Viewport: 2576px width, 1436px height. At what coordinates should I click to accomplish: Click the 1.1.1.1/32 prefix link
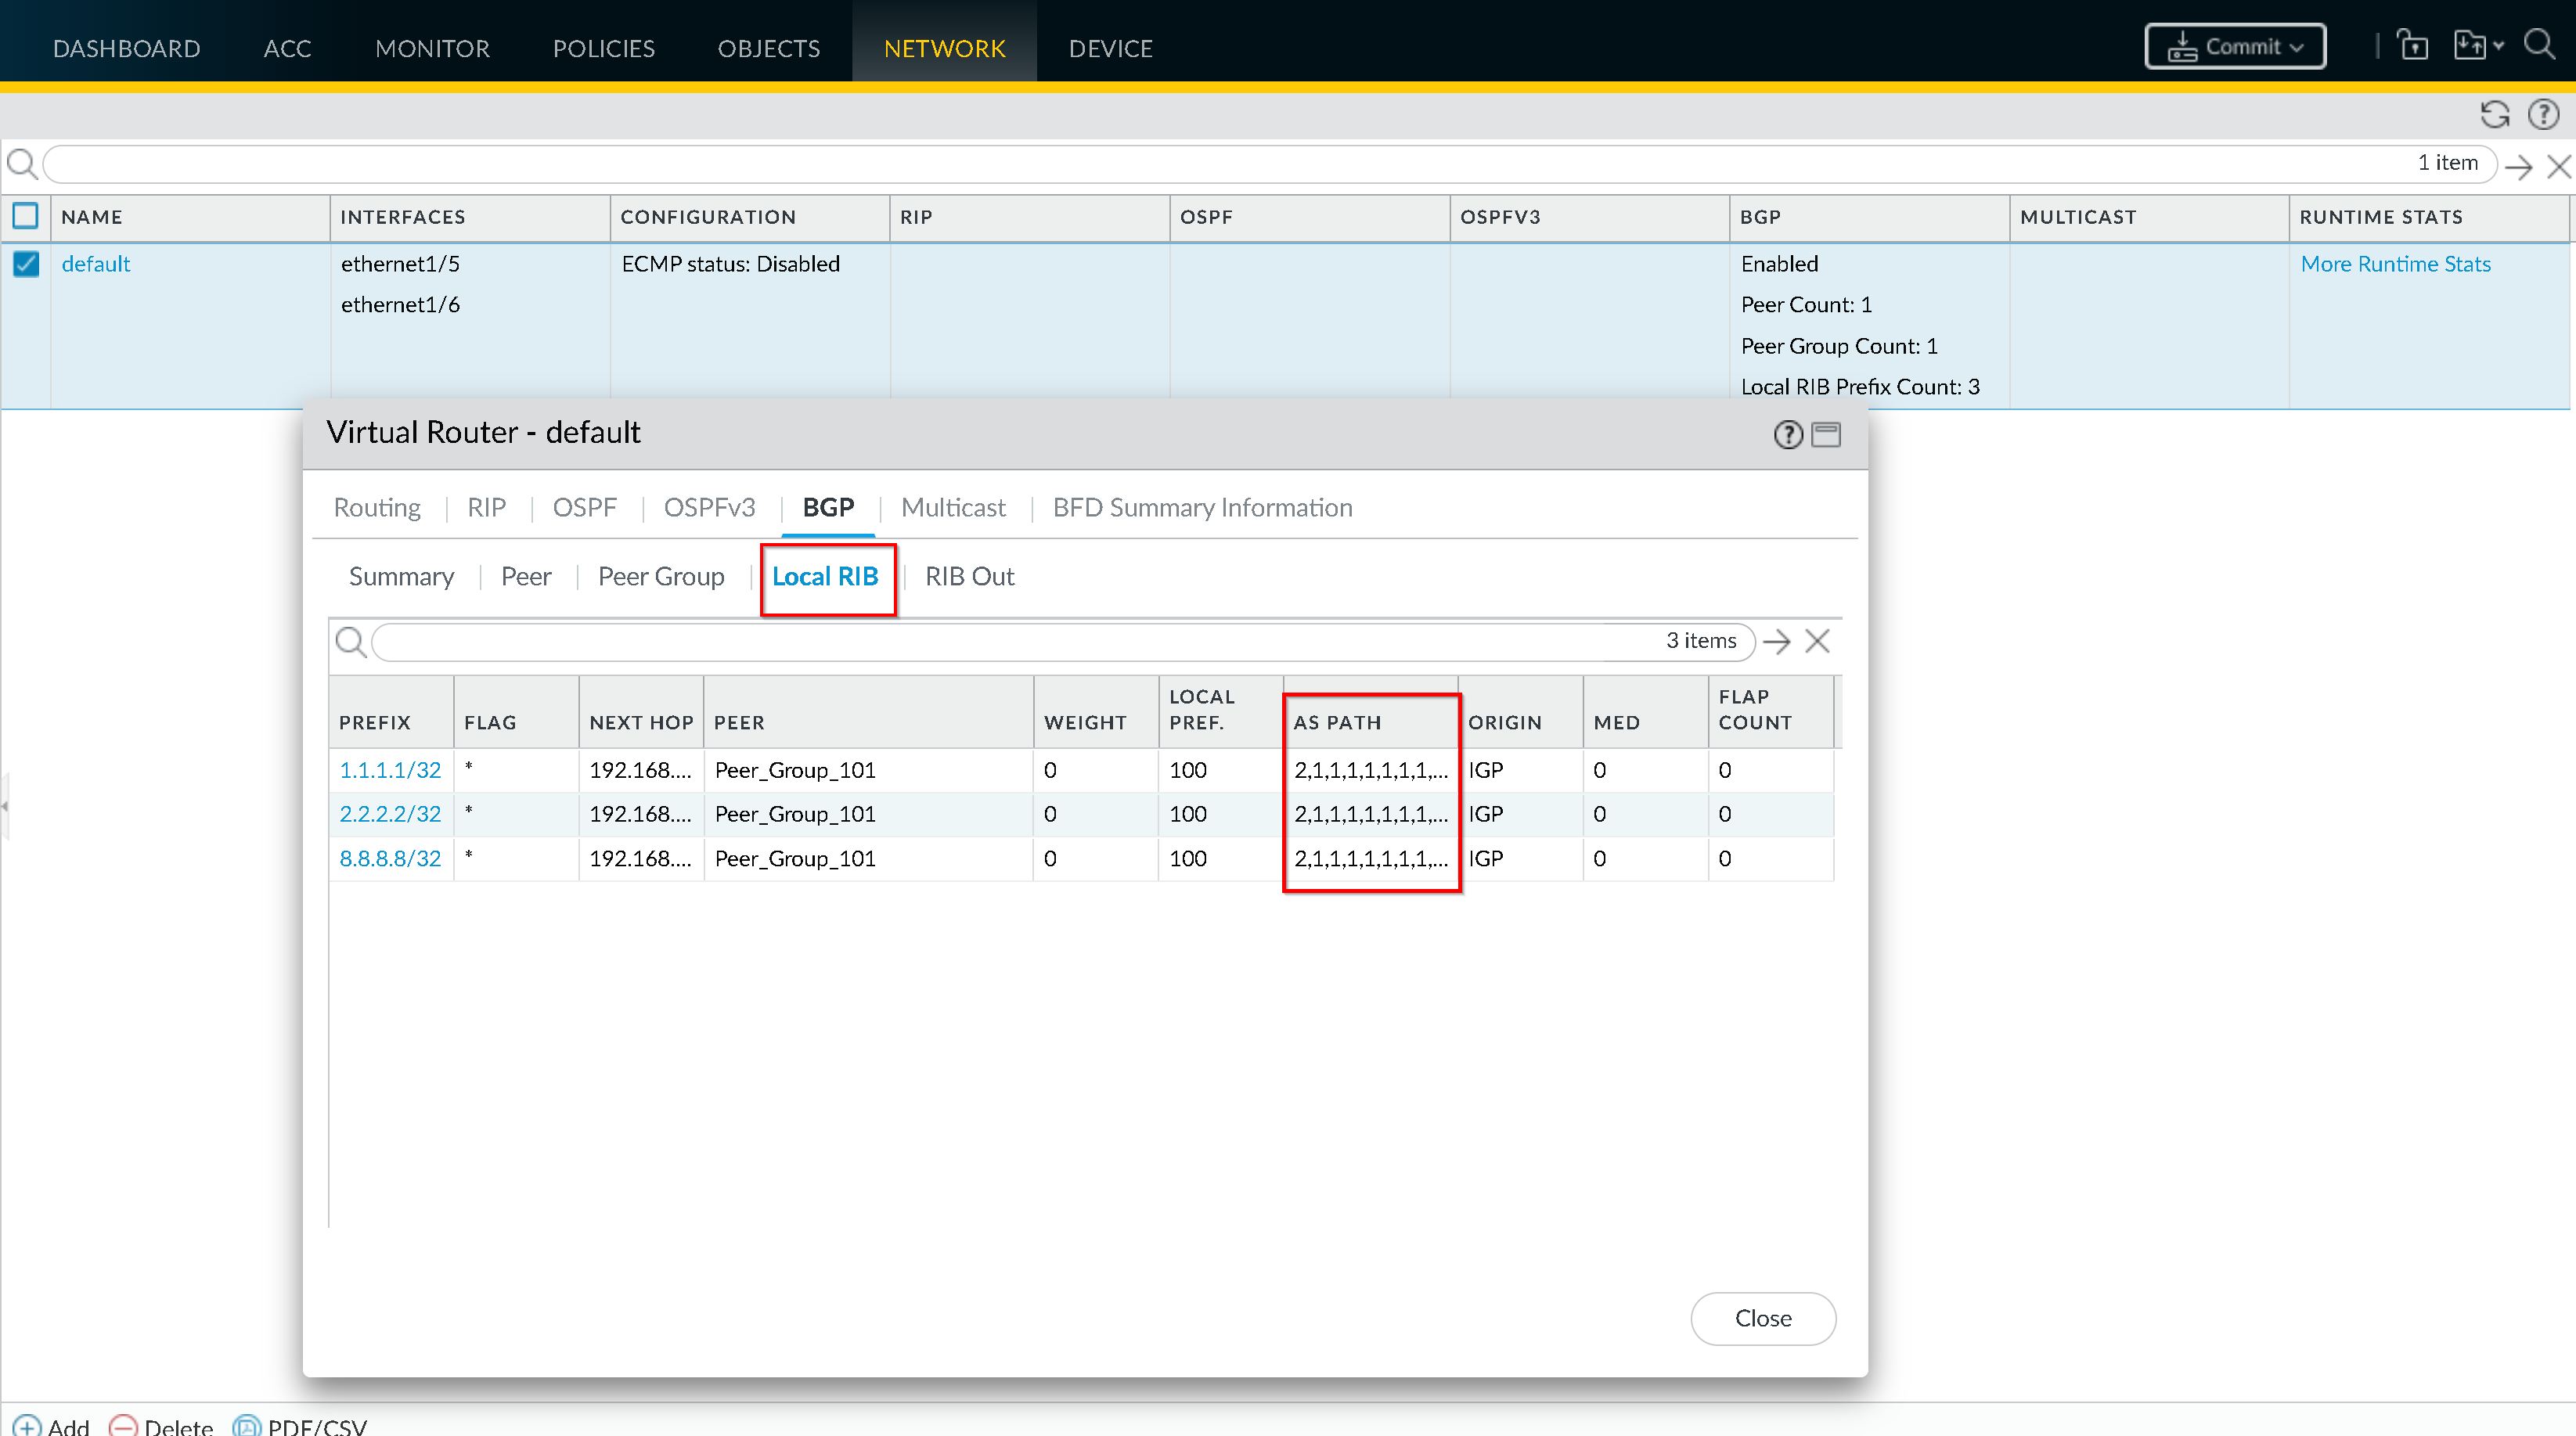point(390,770)
